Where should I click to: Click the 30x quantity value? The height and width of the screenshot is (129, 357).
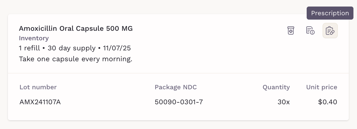pyautogui.click(x=284, y=102)
